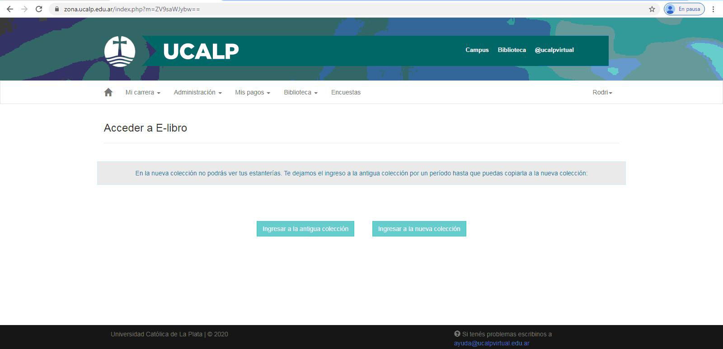Viewport: 723px width, 349px height.
Task: Bookmark page with the star icon
Action: [x=652, y=9]
